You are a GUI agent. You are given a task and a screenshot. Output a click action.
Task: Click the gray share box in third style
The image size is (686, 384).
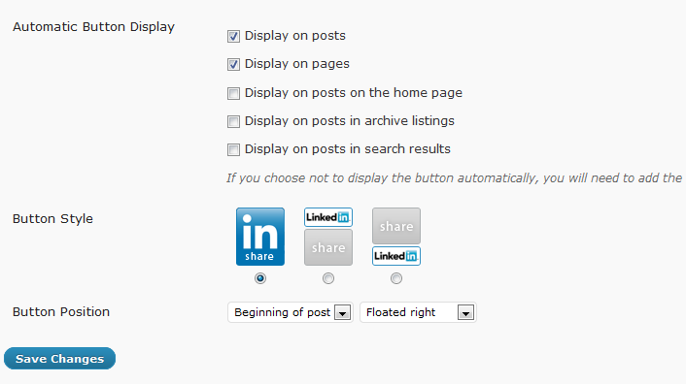click(396, 226)
